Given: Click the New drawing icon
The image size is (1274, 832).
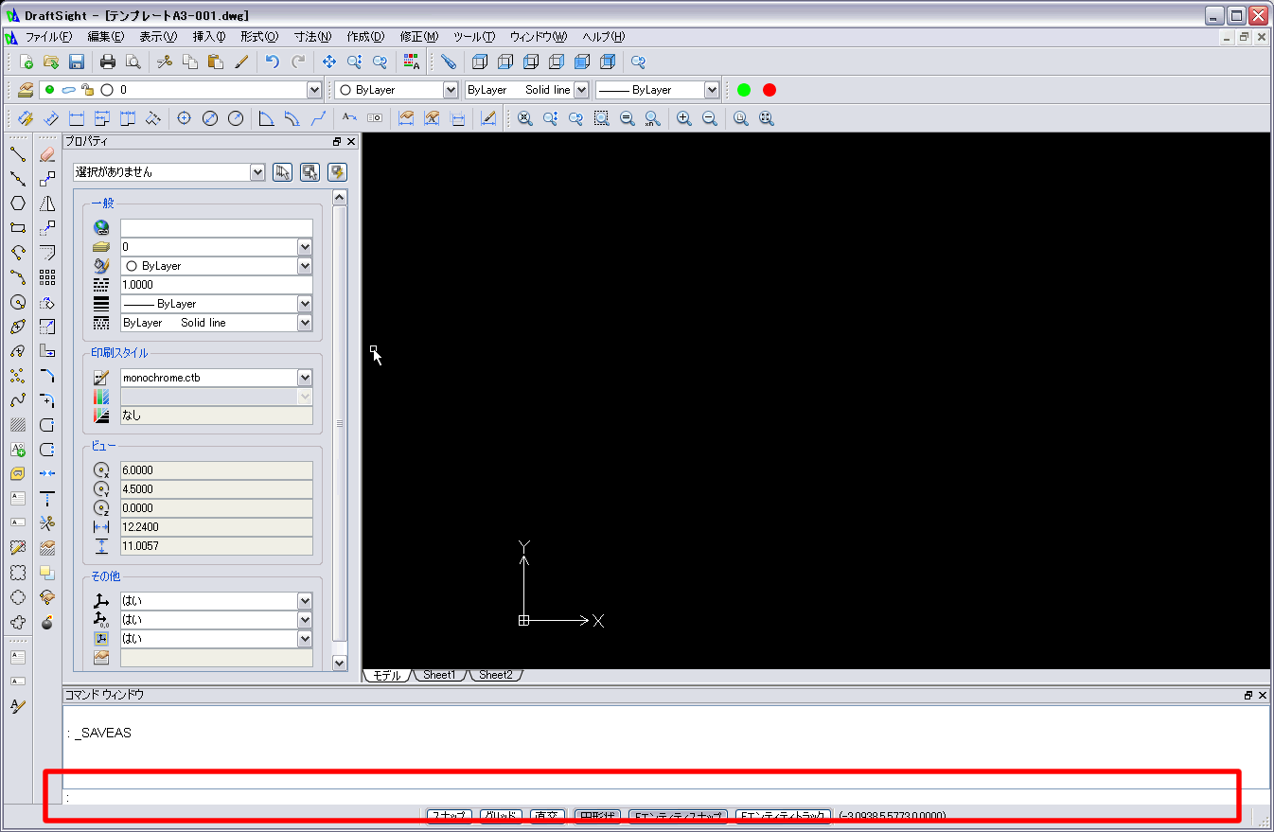Looking at the screenshot, I should tap(27, 62).
